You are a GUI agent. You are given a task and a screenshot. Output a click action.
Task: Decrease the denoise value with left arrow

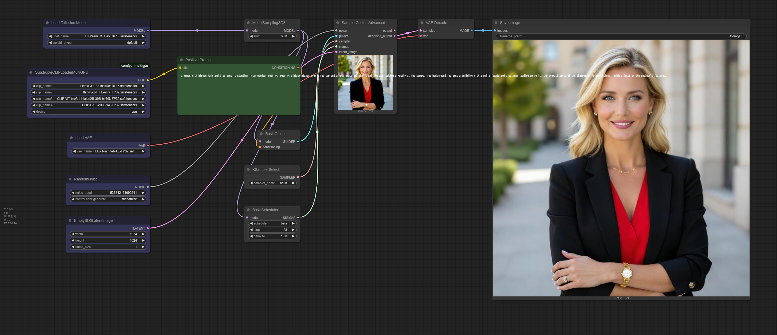[x=251, y=236]
